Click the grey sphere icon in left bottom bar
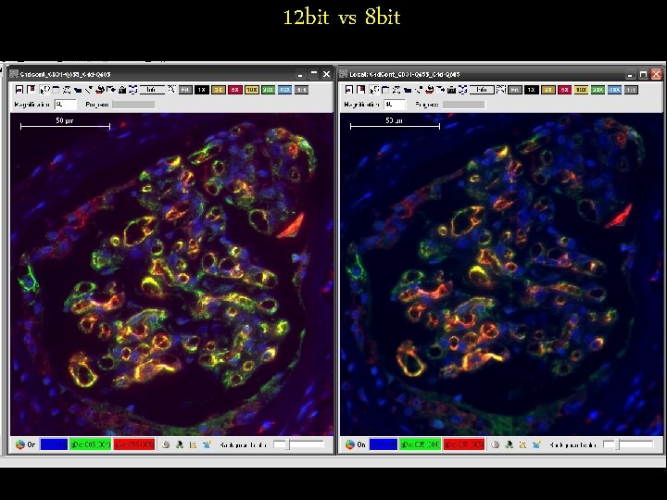This screenshot has width=667, height=500. coord(166,444)
